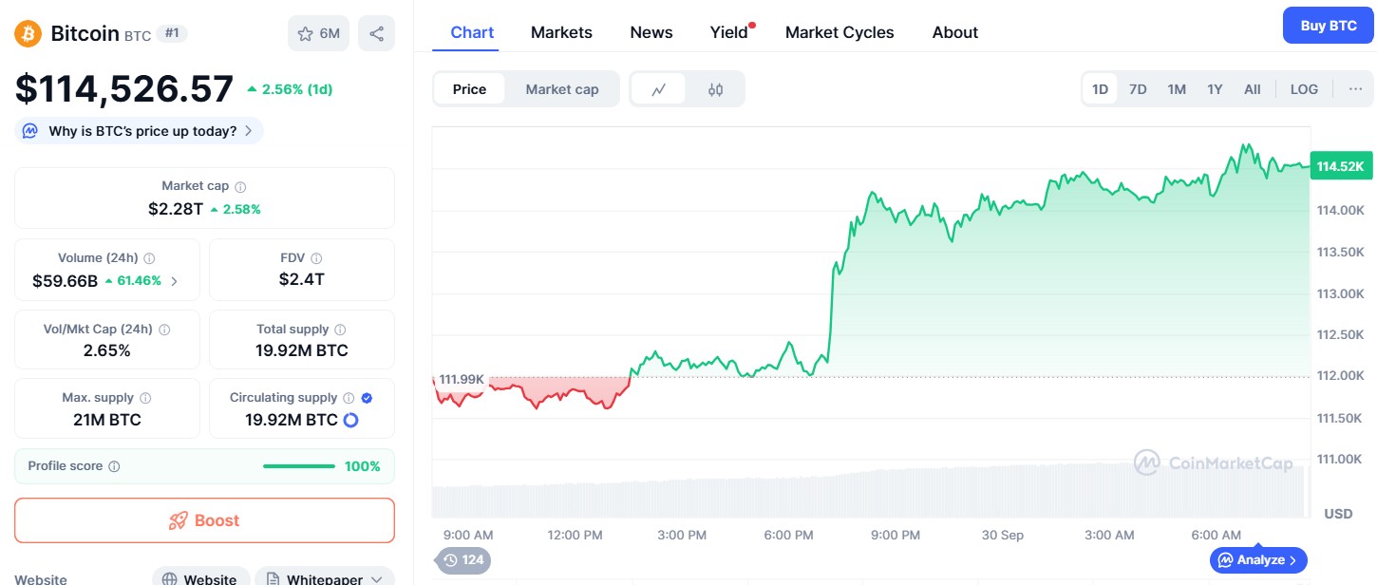
Task: Click the rocket icon on Boost
Action: point(178,520)
